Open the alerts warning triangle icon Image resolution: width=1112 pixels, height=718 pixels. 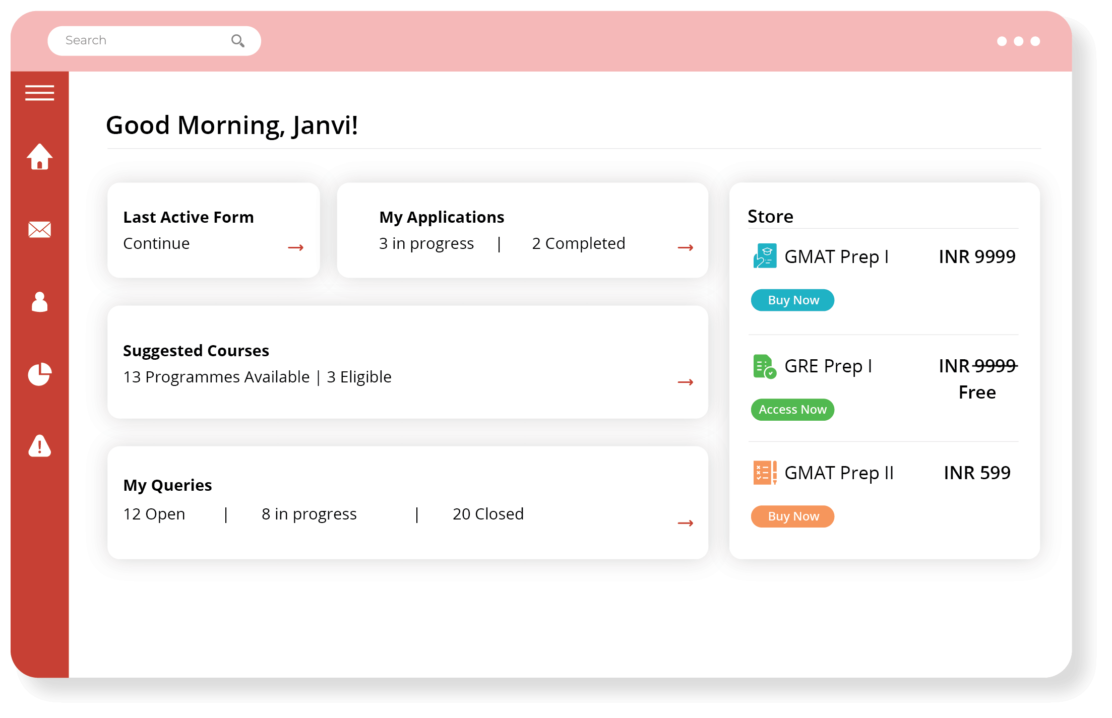click(39, 446)
